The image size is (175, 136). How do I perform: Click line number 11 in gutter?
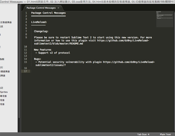[25, 50]
